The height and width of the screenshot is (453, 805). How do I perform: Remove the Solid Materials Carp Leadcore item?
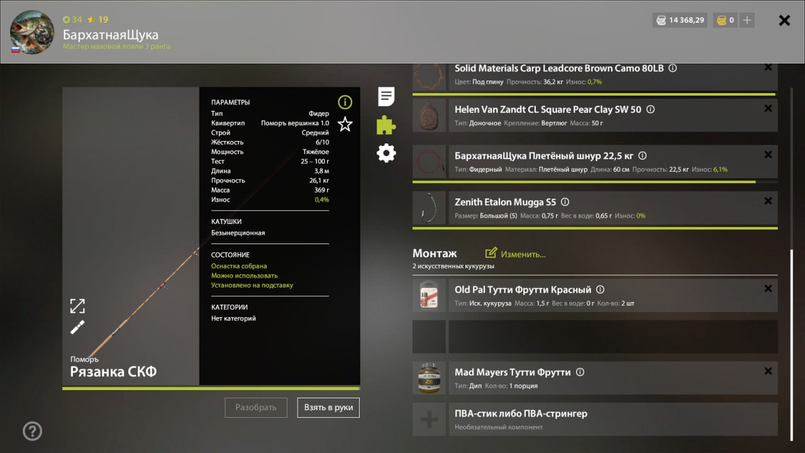tap(768, 67)
